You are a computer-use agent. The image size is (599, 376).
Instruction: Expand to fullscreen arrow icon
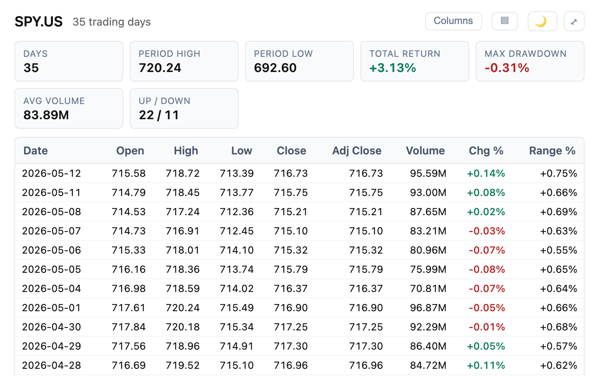[574, 21]
